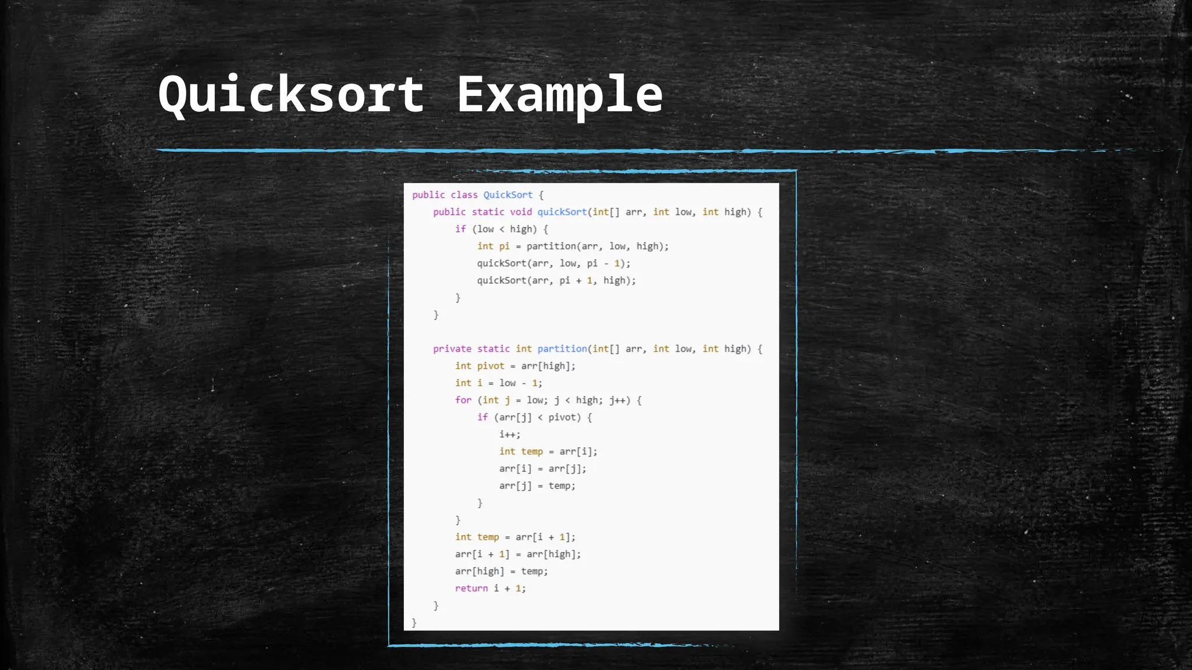
Task: Click 'arr[i] = arr[j];'
Action: [543, 469]
